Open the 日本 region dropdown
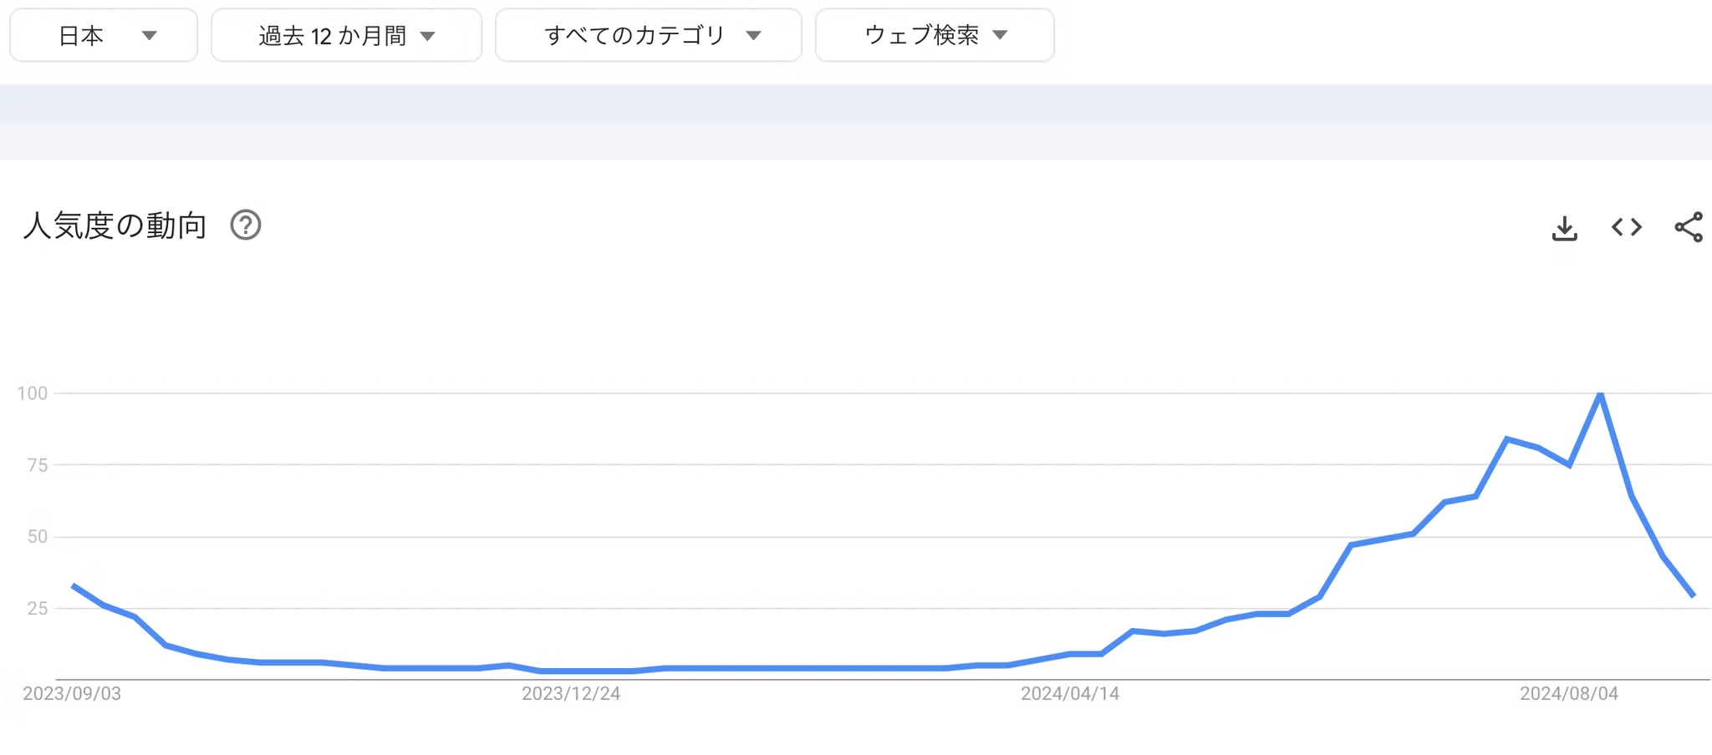This screenshot has width=1712, height=755. 104,35
